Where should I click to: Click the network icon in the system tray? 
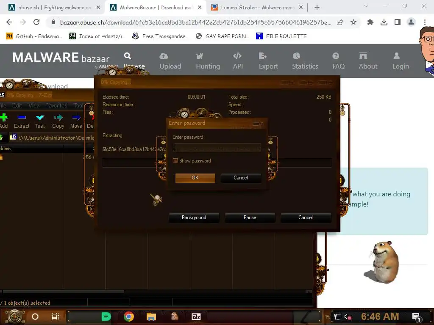tap(337, 317)
